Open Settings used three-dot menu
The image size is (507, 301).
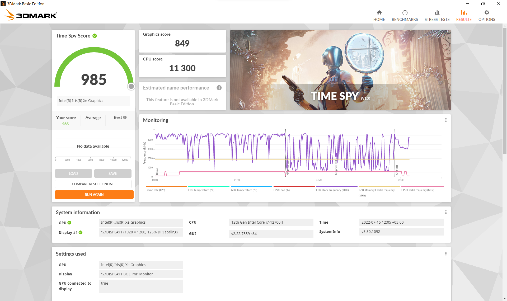coord(446,254)
